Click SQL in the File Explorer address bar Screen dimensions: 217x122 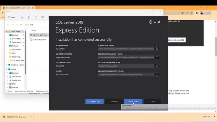pyautogui.click(x=32, y=25)
